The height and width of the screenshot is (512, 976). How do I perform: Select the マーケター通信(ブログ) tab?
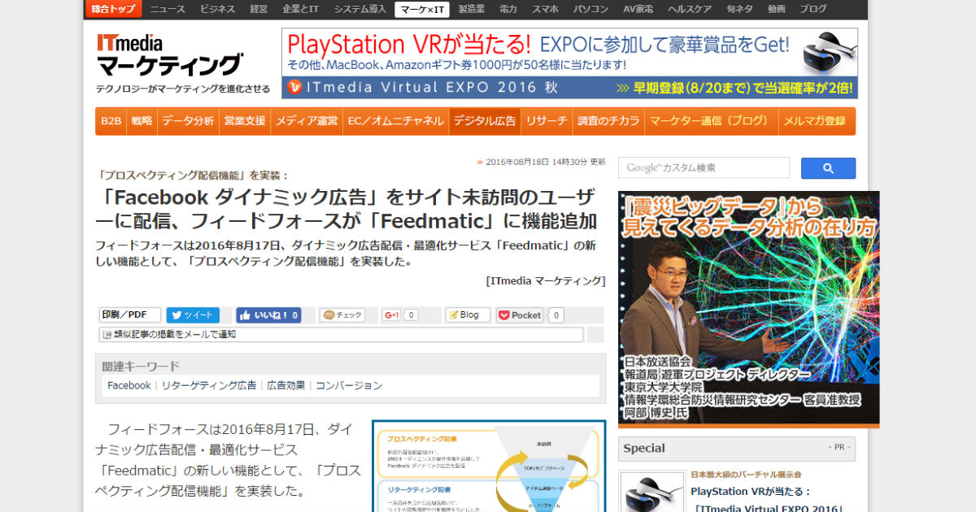pyautogui.click(x=710, y=121)
